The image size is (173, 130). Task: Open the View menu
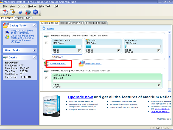pos(12,6)
